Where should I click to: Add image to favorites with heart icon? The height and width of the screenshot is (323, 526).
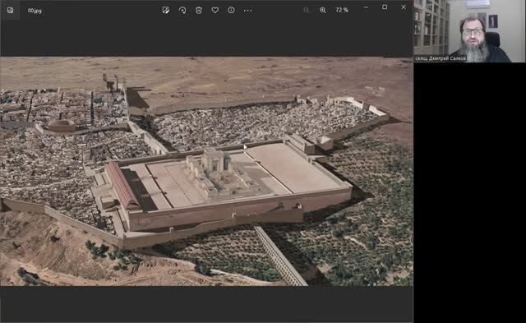coord(215,10)
